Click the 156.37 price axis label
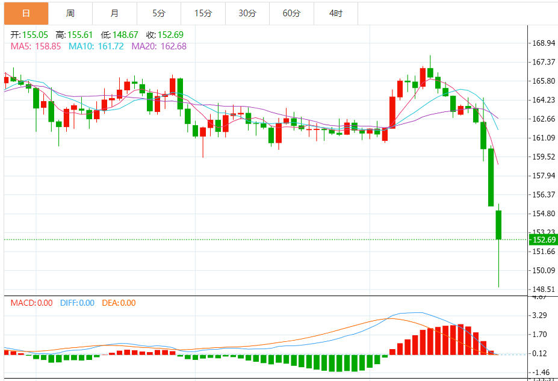558x381 pixels. point(544,194)
